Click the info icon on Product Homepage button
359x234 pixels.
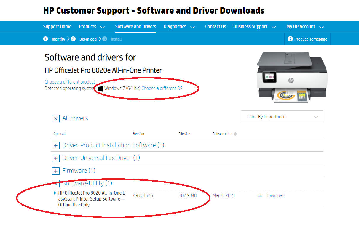[x=290, y=39]
